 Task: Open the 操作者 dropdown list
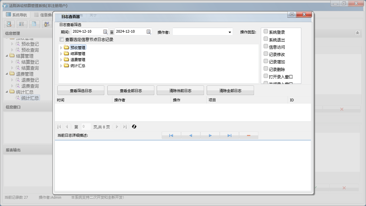[230, 32]
